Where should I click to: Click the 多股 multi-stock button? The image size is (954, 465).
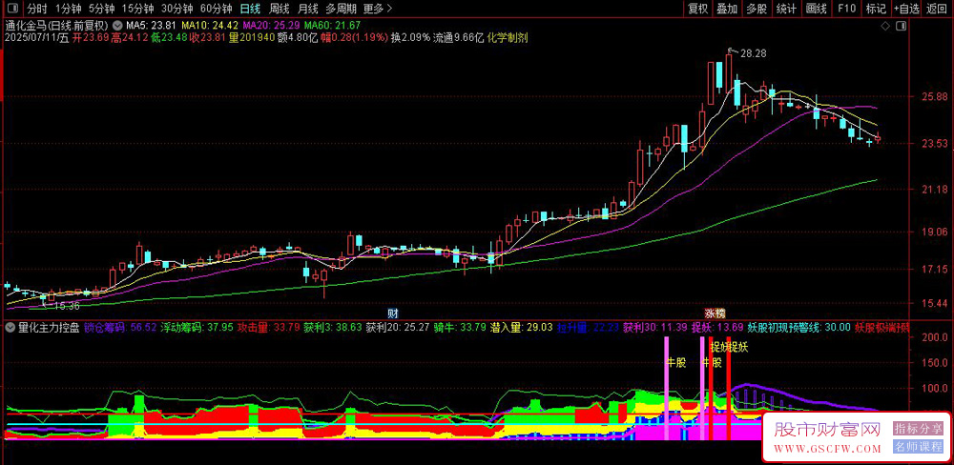[757, 9]
